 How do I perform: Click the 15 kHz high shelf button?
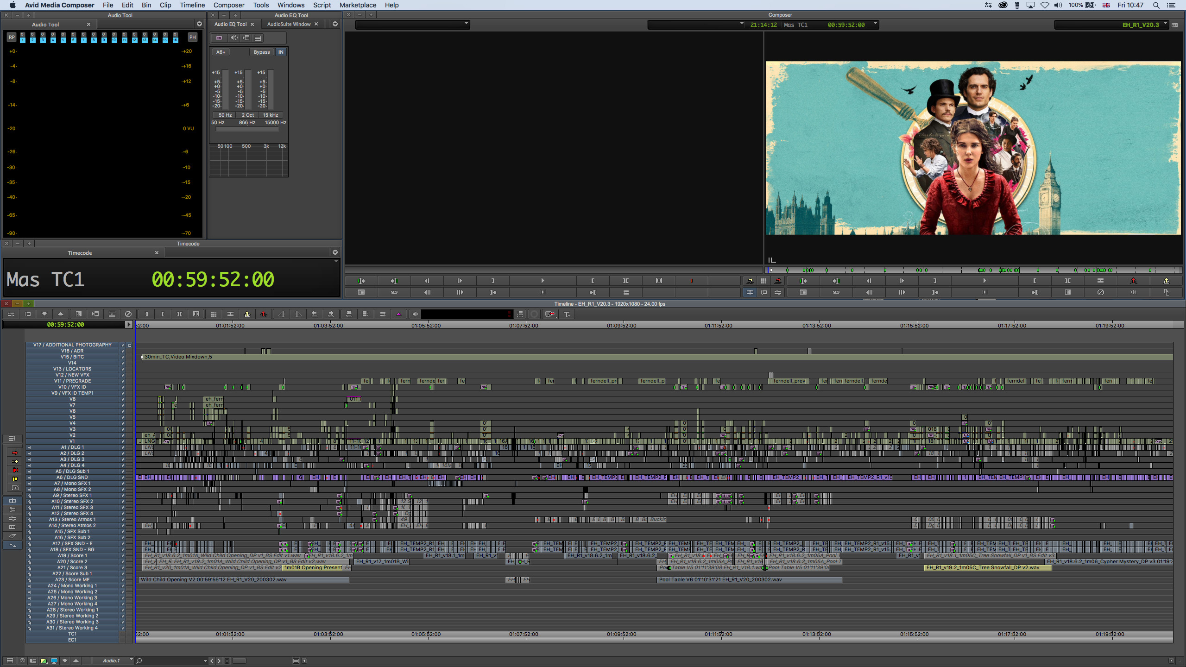tap(271, 115)
